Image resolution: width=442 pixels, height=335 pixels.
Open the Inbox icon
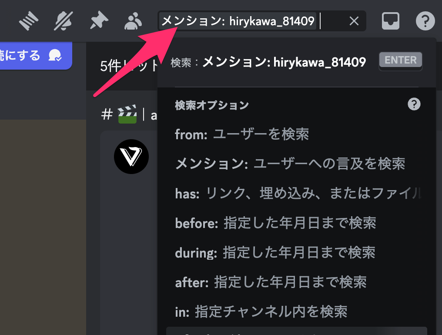tap(390, 21)
